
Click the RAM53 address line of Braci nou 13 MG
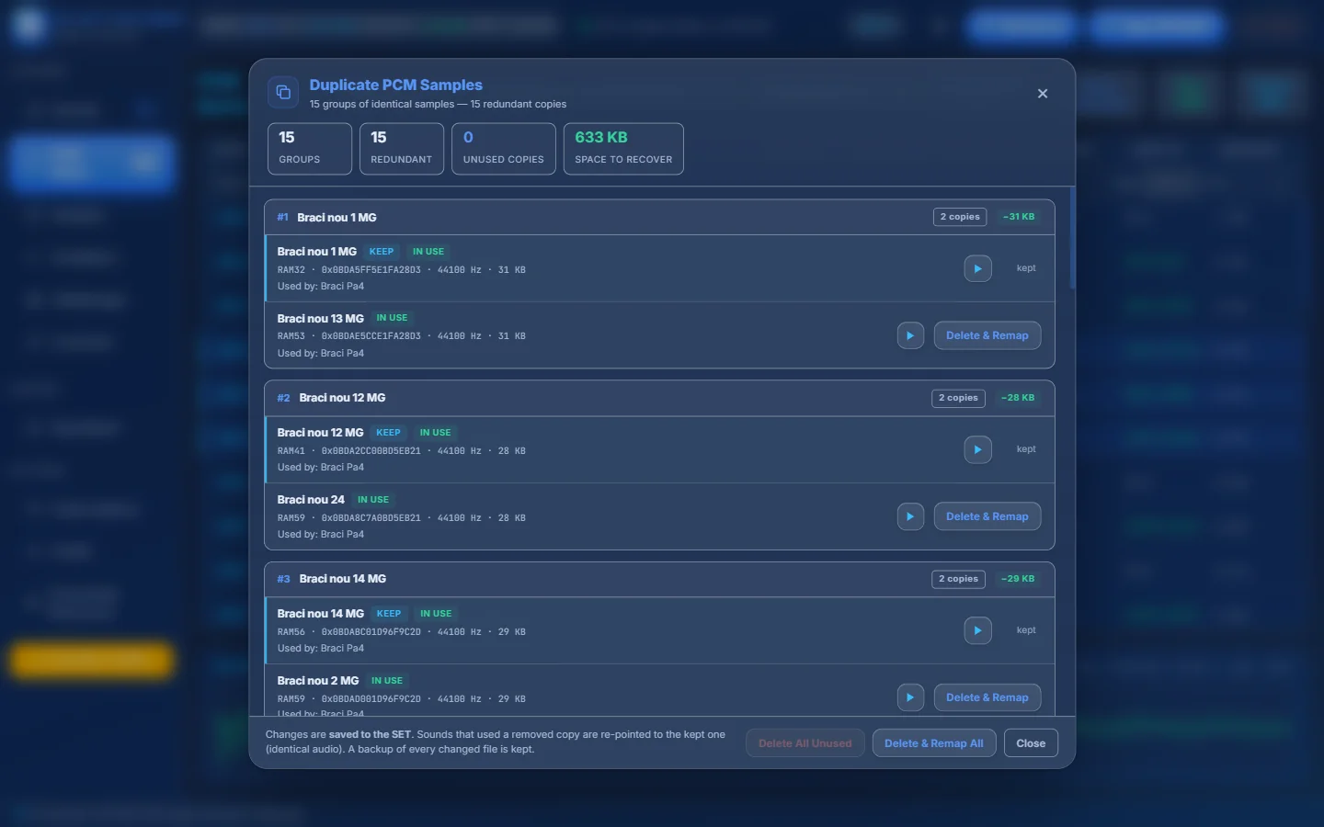coord(402,336)
